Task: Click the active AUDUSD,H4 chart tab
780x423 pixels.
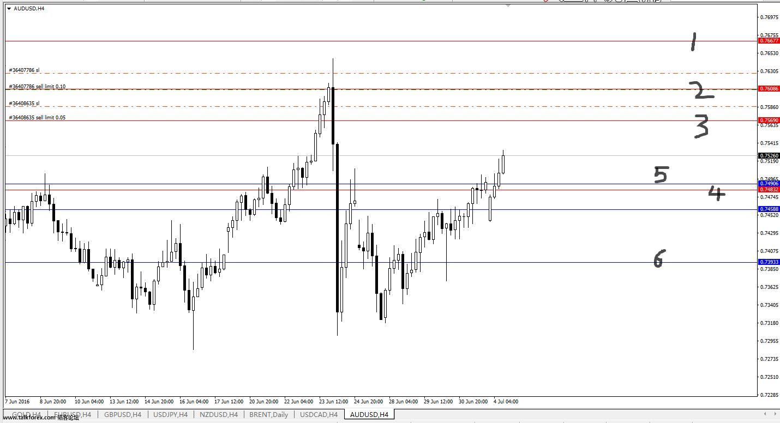Action: (369, 415)
